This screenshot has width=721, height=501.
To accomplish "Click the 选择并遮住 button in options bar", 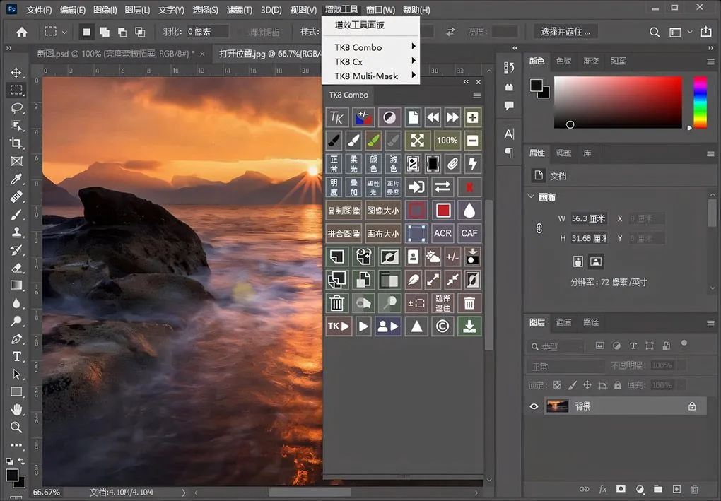I will tap(565, 32).
